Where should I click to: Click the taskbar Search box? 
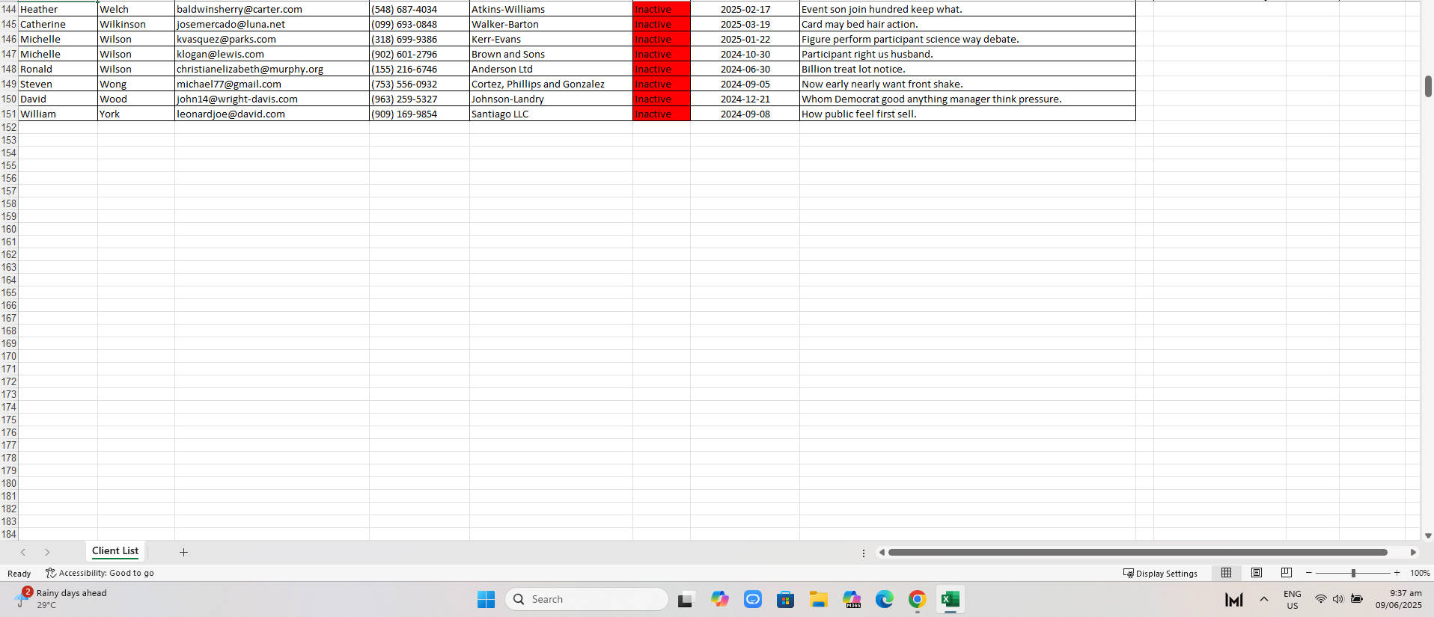click(x=587, y=599)
